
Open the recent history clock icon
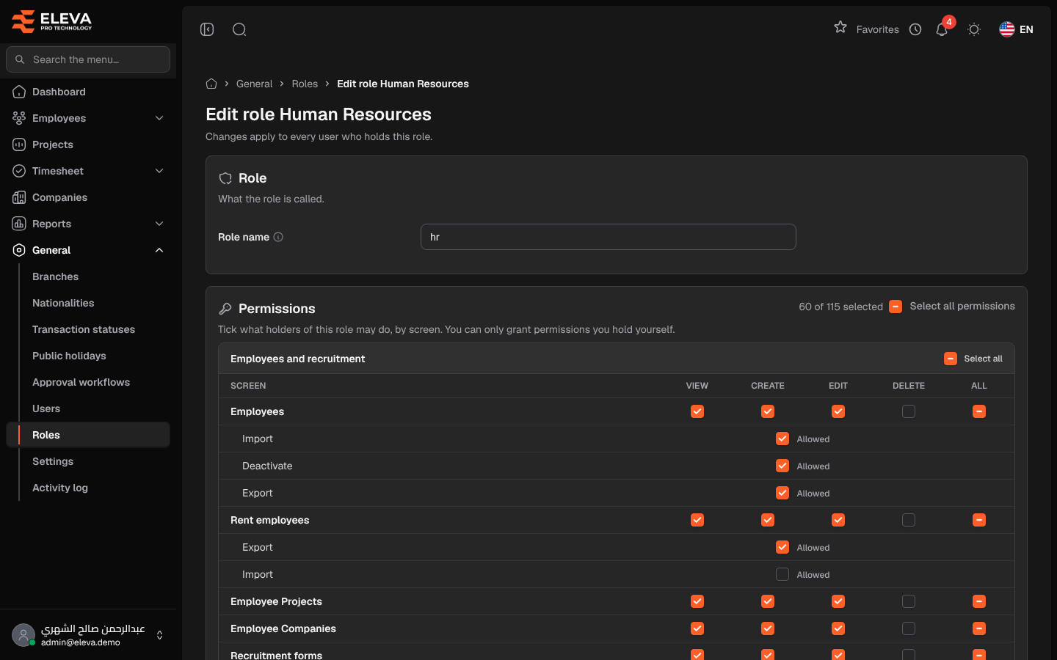(915, 29)
